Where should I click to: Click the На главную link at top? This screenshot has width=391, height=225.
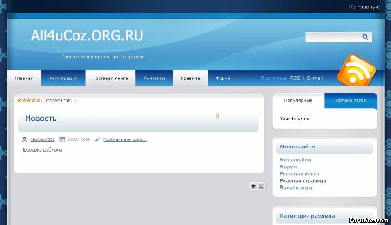(x=364, y=7)
